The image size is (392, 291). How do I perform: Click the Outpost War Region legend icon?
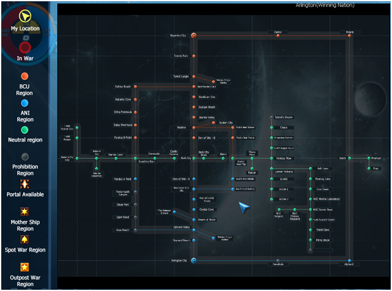[24, 267]
